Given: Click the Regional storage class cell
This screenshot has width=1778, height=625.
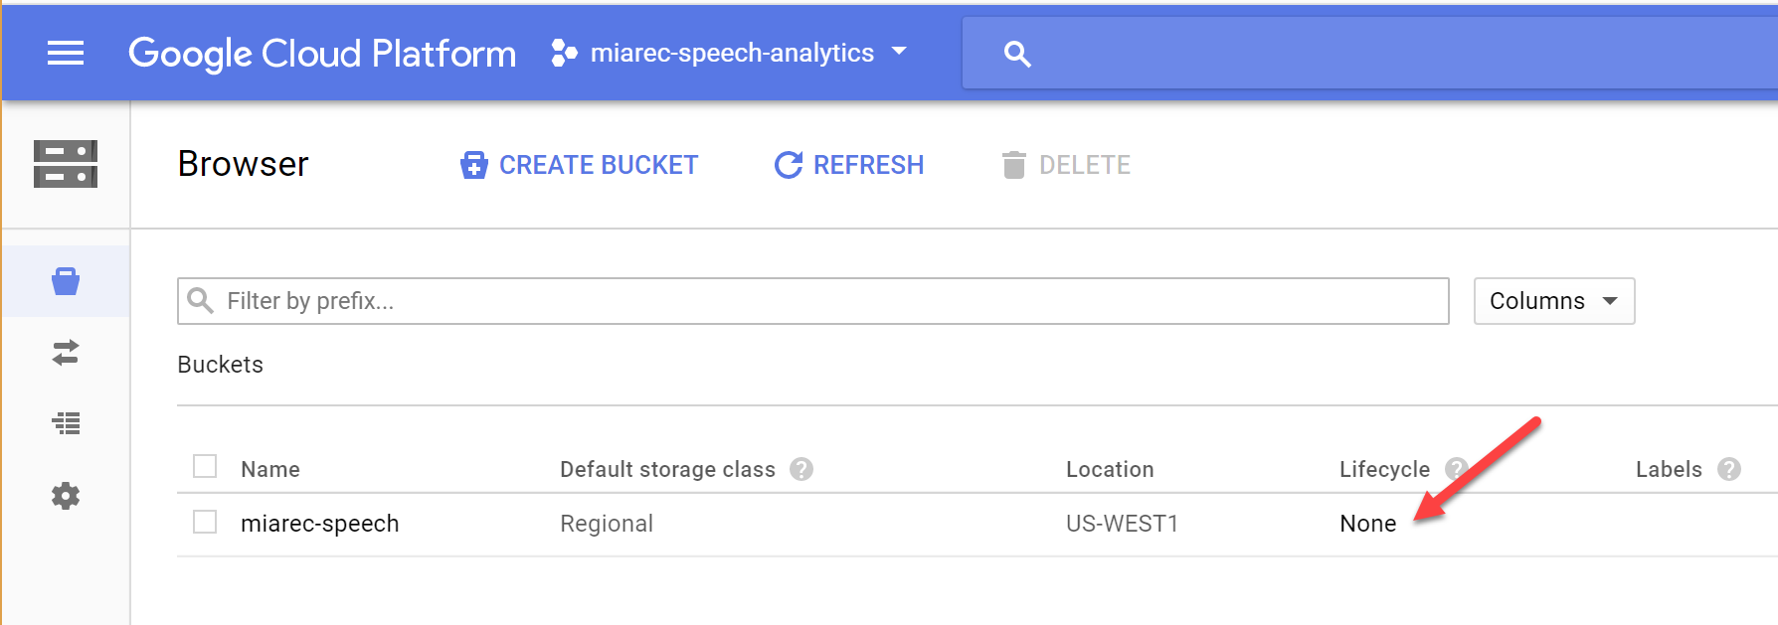Looking at the screenshot, I should [607, 524].
